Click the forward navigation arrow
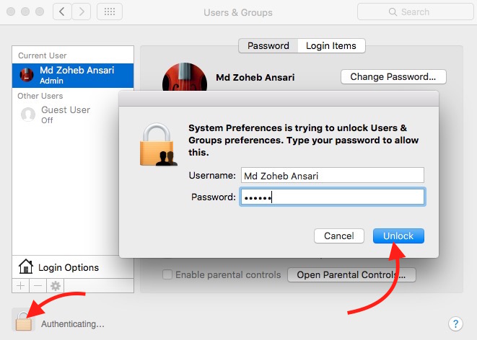477x340 pixels. (82, 12)
